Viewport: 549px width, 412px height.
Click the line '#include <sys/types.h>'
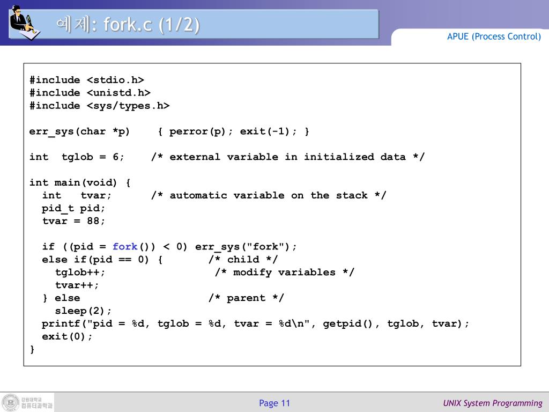99,106
